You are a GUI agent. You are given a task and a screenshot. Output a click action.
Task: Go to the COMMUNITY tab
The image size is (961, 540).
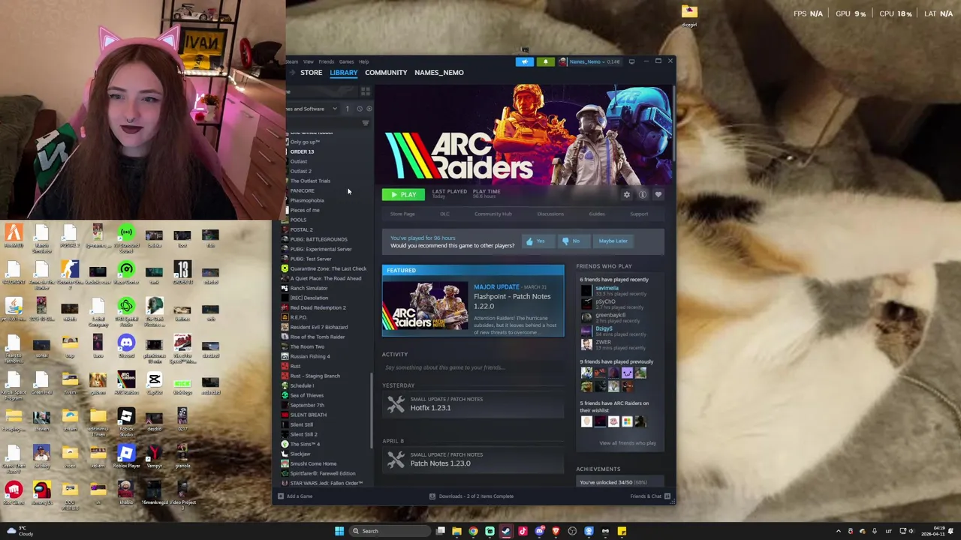pyautogui.click(x=386, y=73)
